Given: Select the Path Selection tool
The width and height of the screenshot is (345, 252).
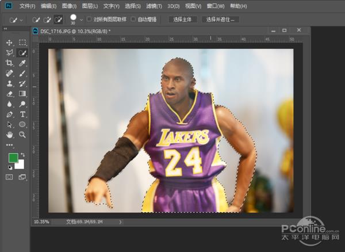Looking at the screenshot, I should 9,125.
